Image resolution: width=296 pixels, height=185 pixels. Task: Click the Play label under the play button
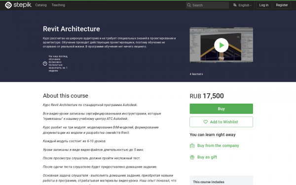click(x=221, y=58)
